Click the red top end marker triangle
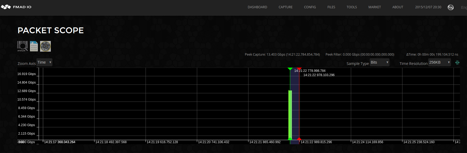This screenshot has height=153, width=467. [x=299, y=69]
